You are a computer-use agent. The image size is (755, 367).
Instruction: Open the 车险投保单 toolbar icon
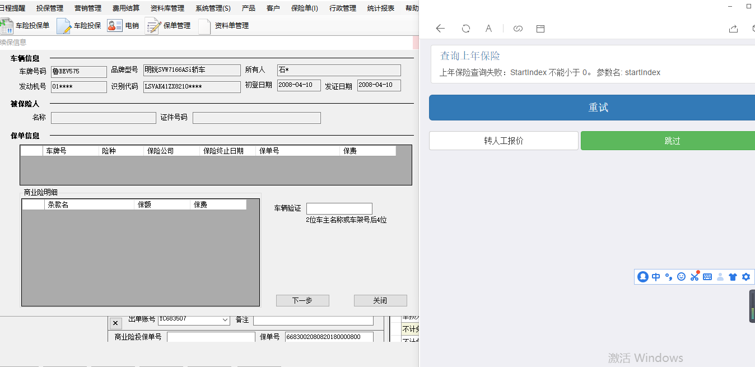click(7, 26)
